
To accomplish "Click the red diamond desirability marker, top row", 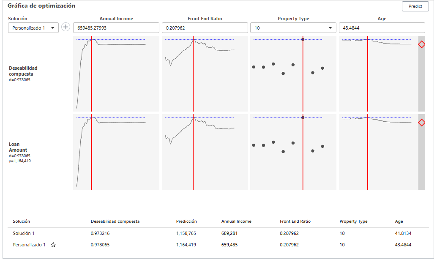I will (421, 44).
